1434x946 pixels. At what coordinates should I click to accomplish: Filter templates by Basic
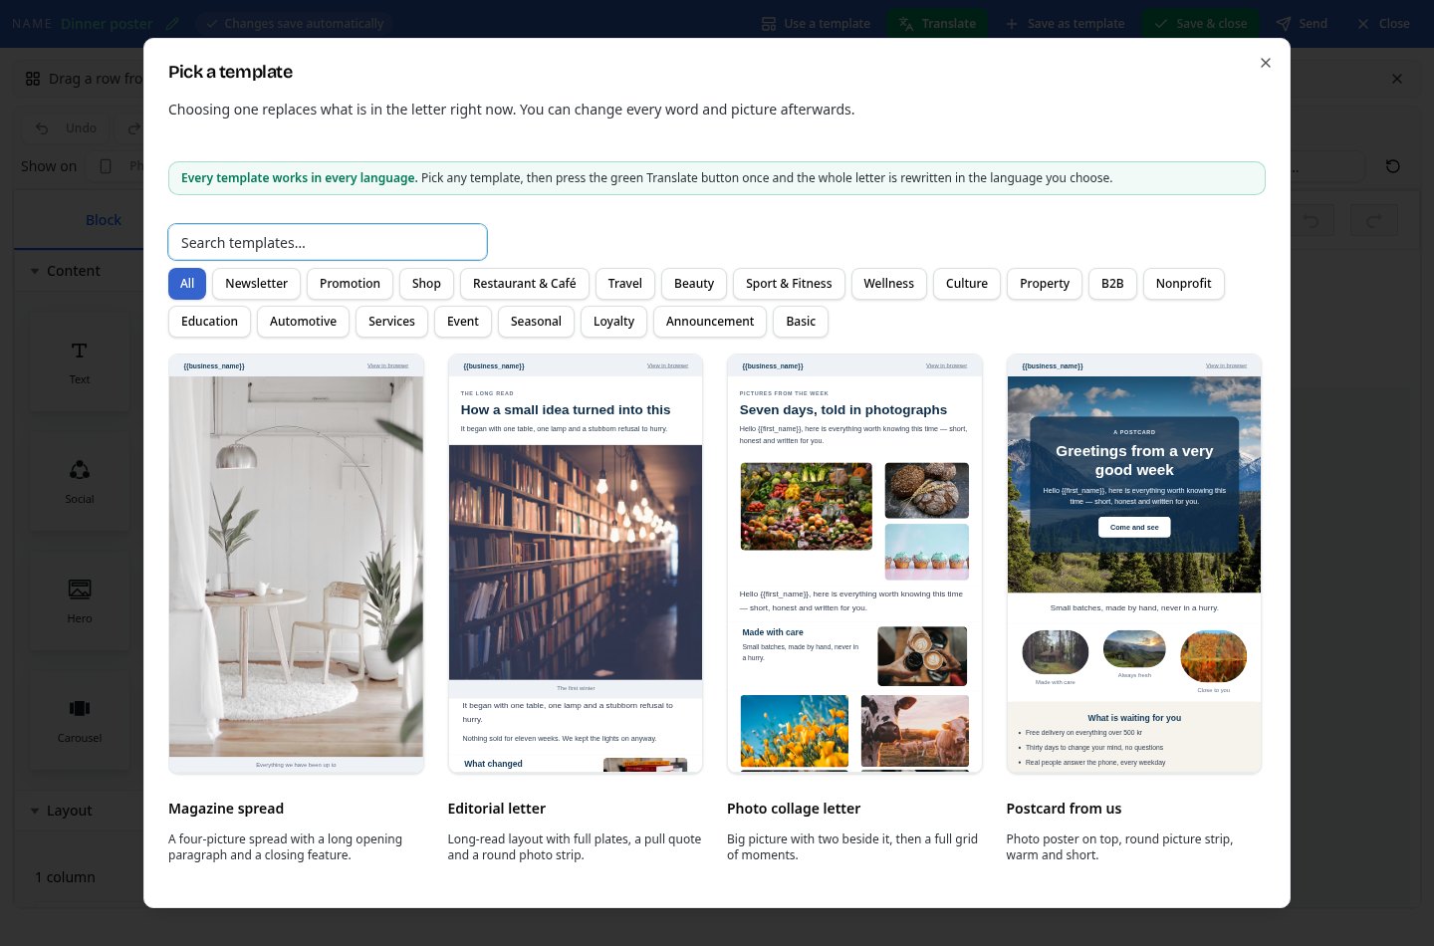click(x=801, y=322)
